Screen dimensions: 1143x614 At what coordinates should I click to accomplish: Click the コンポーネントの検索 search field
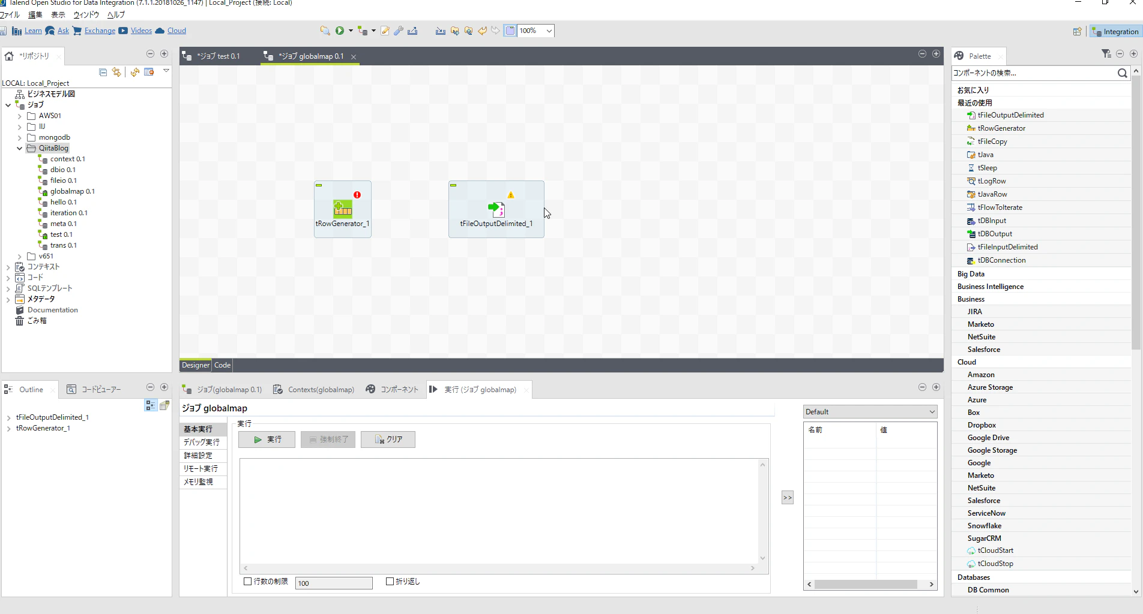[1033, 73]
